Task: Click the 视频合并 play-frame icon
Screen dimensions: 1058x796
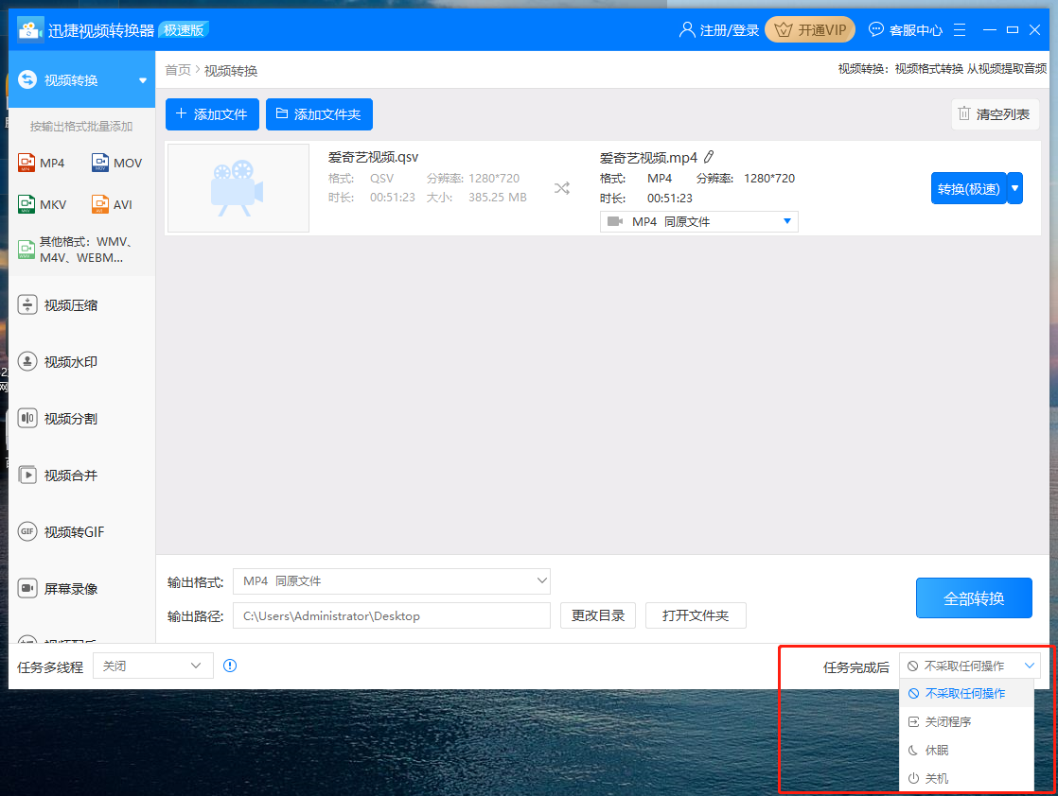Action: tap(27, 475)
